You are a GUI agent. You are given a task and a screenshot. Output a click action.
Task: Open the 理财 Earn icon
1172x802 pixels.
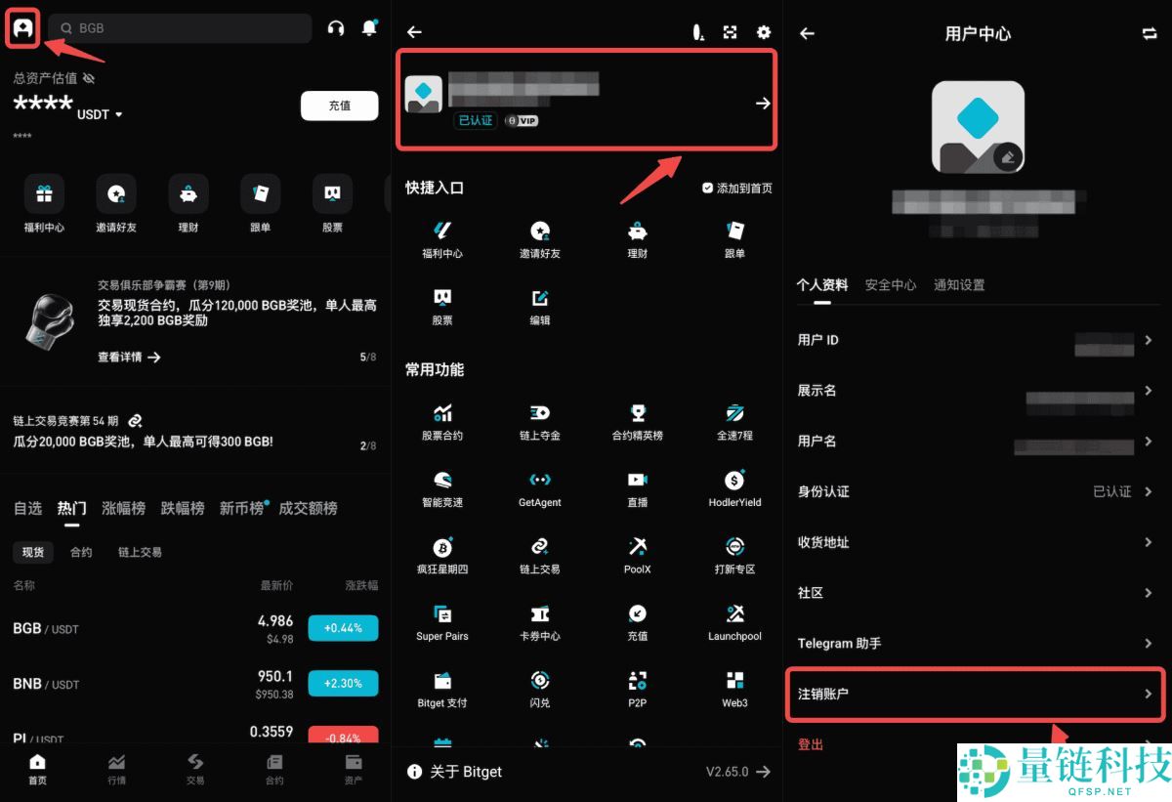(x=637, y=237)
